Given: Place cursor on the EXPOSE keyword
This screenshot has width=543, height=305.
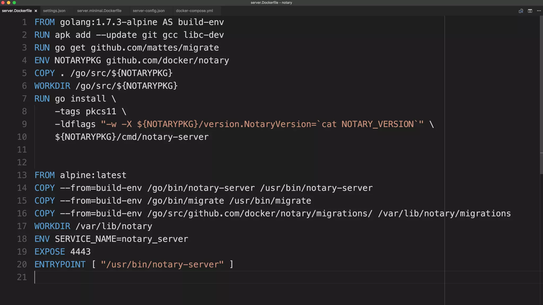Looking at the screenshot, I should tap(50, 252).
